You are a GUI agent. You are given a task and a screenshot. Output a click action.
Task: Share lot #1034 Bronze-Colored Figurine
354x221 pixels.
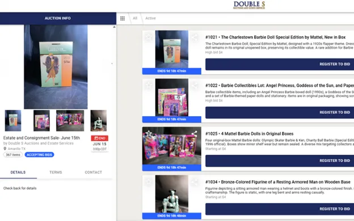(195, 182)
